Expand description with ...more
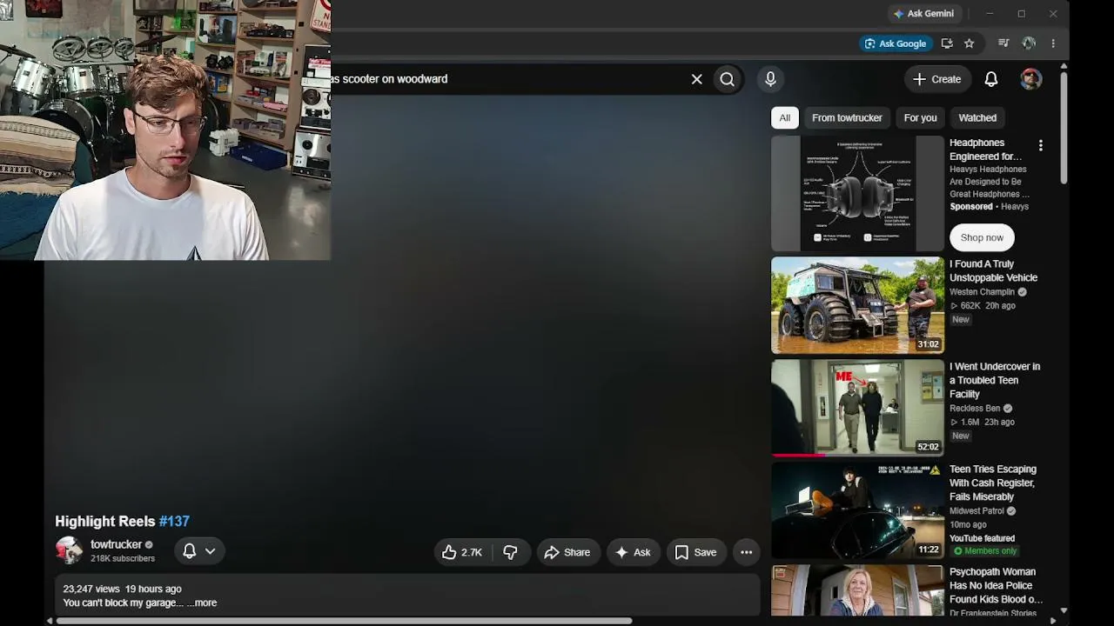Screen dimensions: 1114x626 [202, 603]
